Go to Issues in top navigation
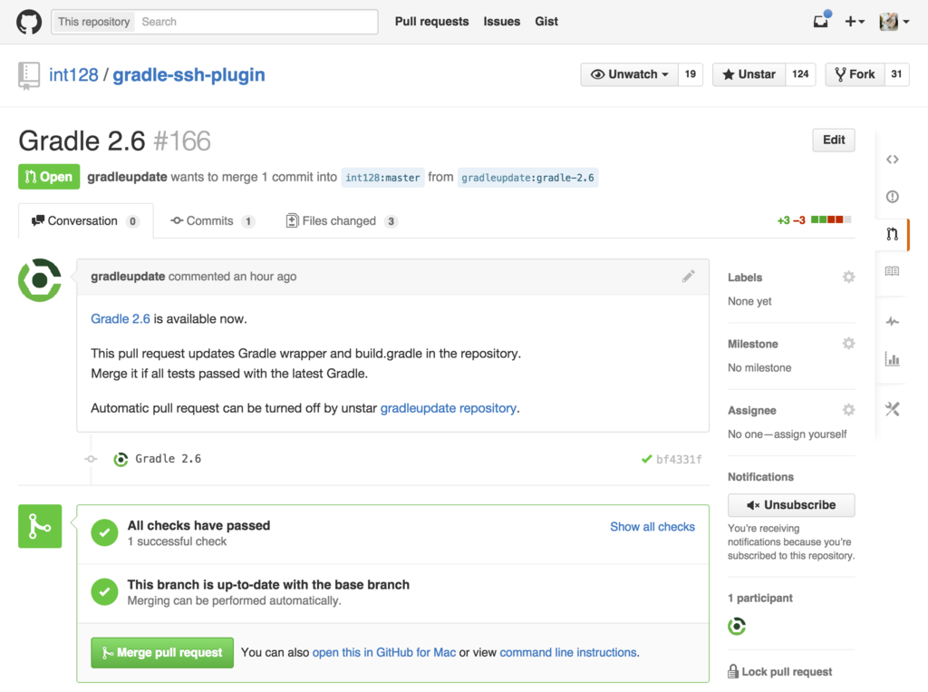 click(501, 22)
